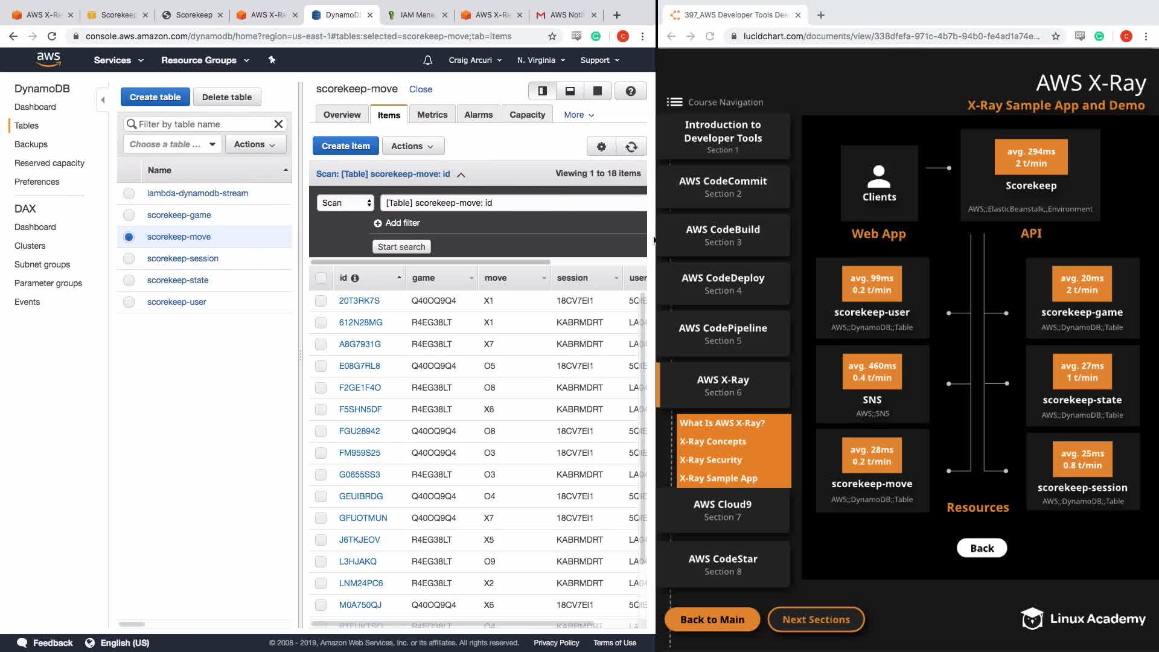Expand the More tabs dropdown

point(579,115)
